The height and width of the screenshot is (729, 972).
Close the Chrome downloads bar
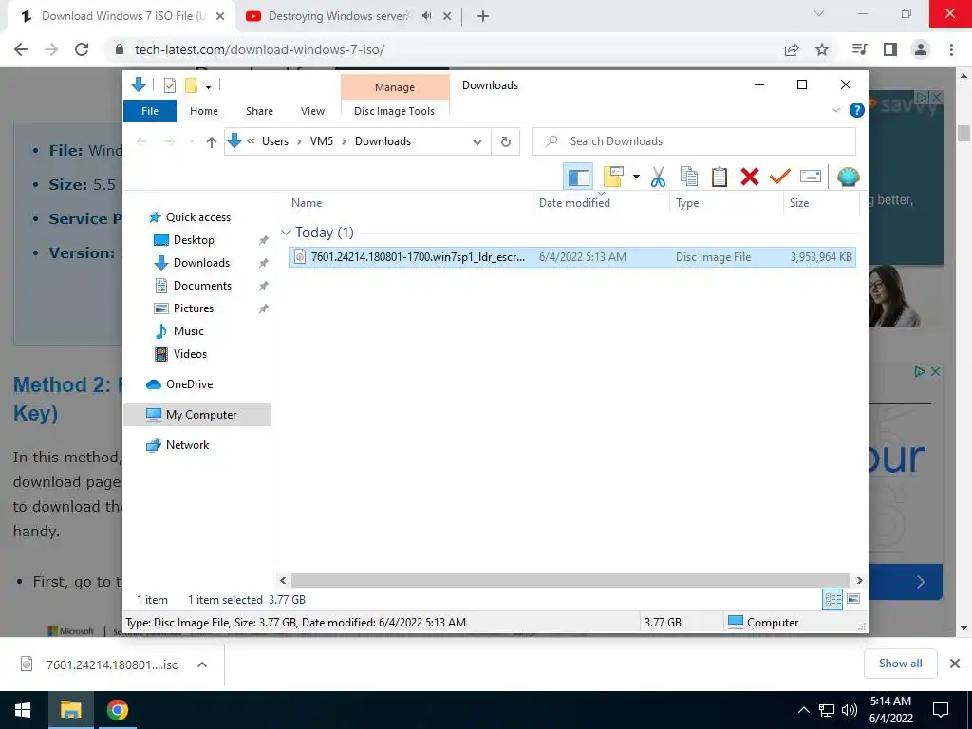click(955, 664)
